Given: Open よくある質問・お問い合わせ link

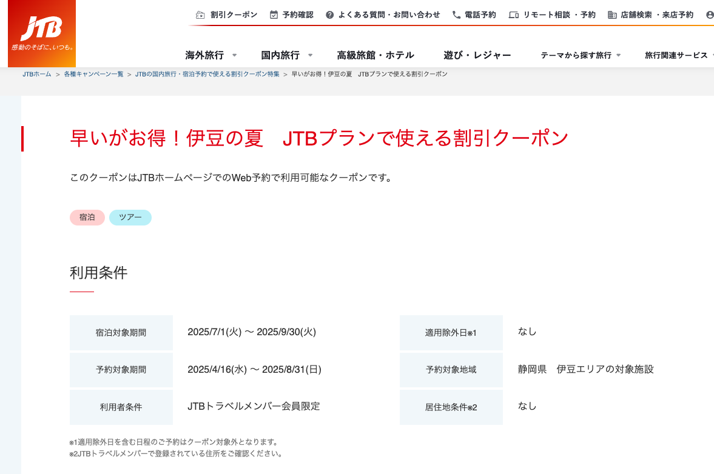Looking at the screenshot, I should coord(389,15).
